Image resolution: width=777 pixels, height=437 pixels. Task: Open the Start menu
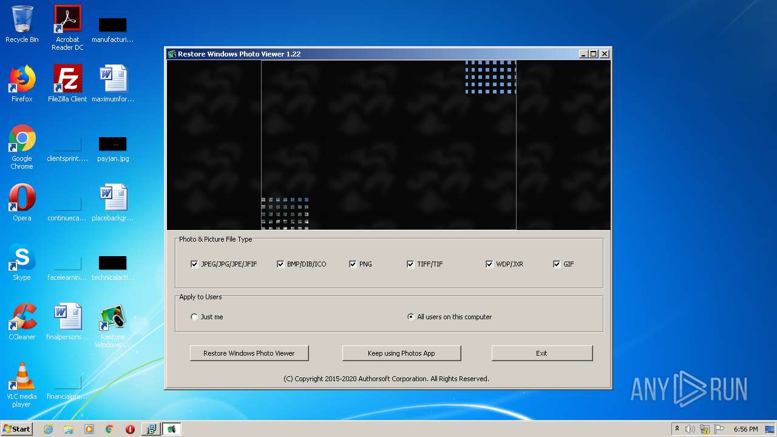point(16,429)
